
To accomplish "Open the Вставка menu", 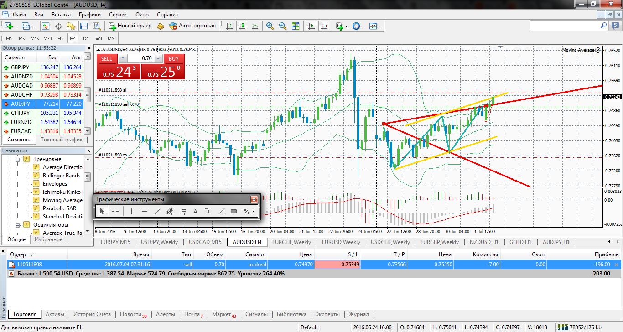I will [61, 15].
